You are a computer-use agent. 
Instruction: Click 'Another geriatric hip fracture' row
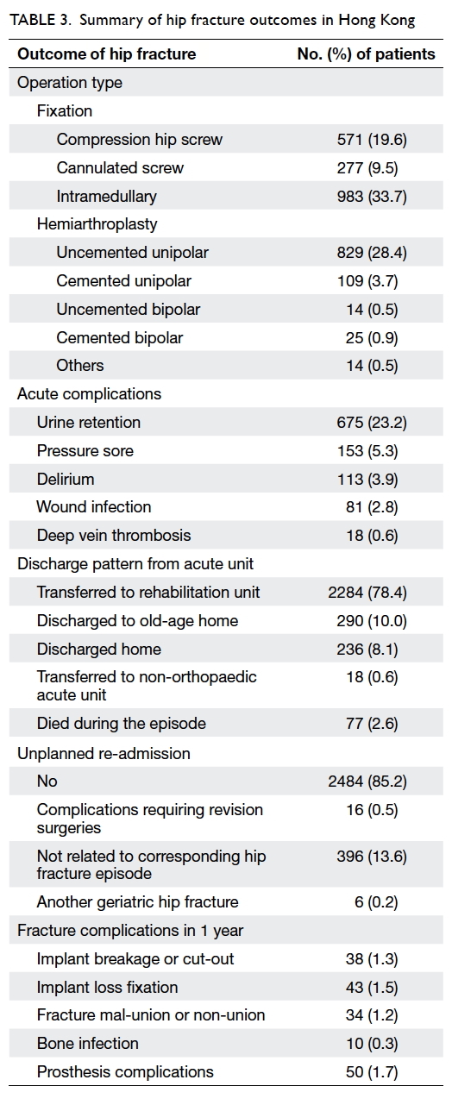coord(226,902)
